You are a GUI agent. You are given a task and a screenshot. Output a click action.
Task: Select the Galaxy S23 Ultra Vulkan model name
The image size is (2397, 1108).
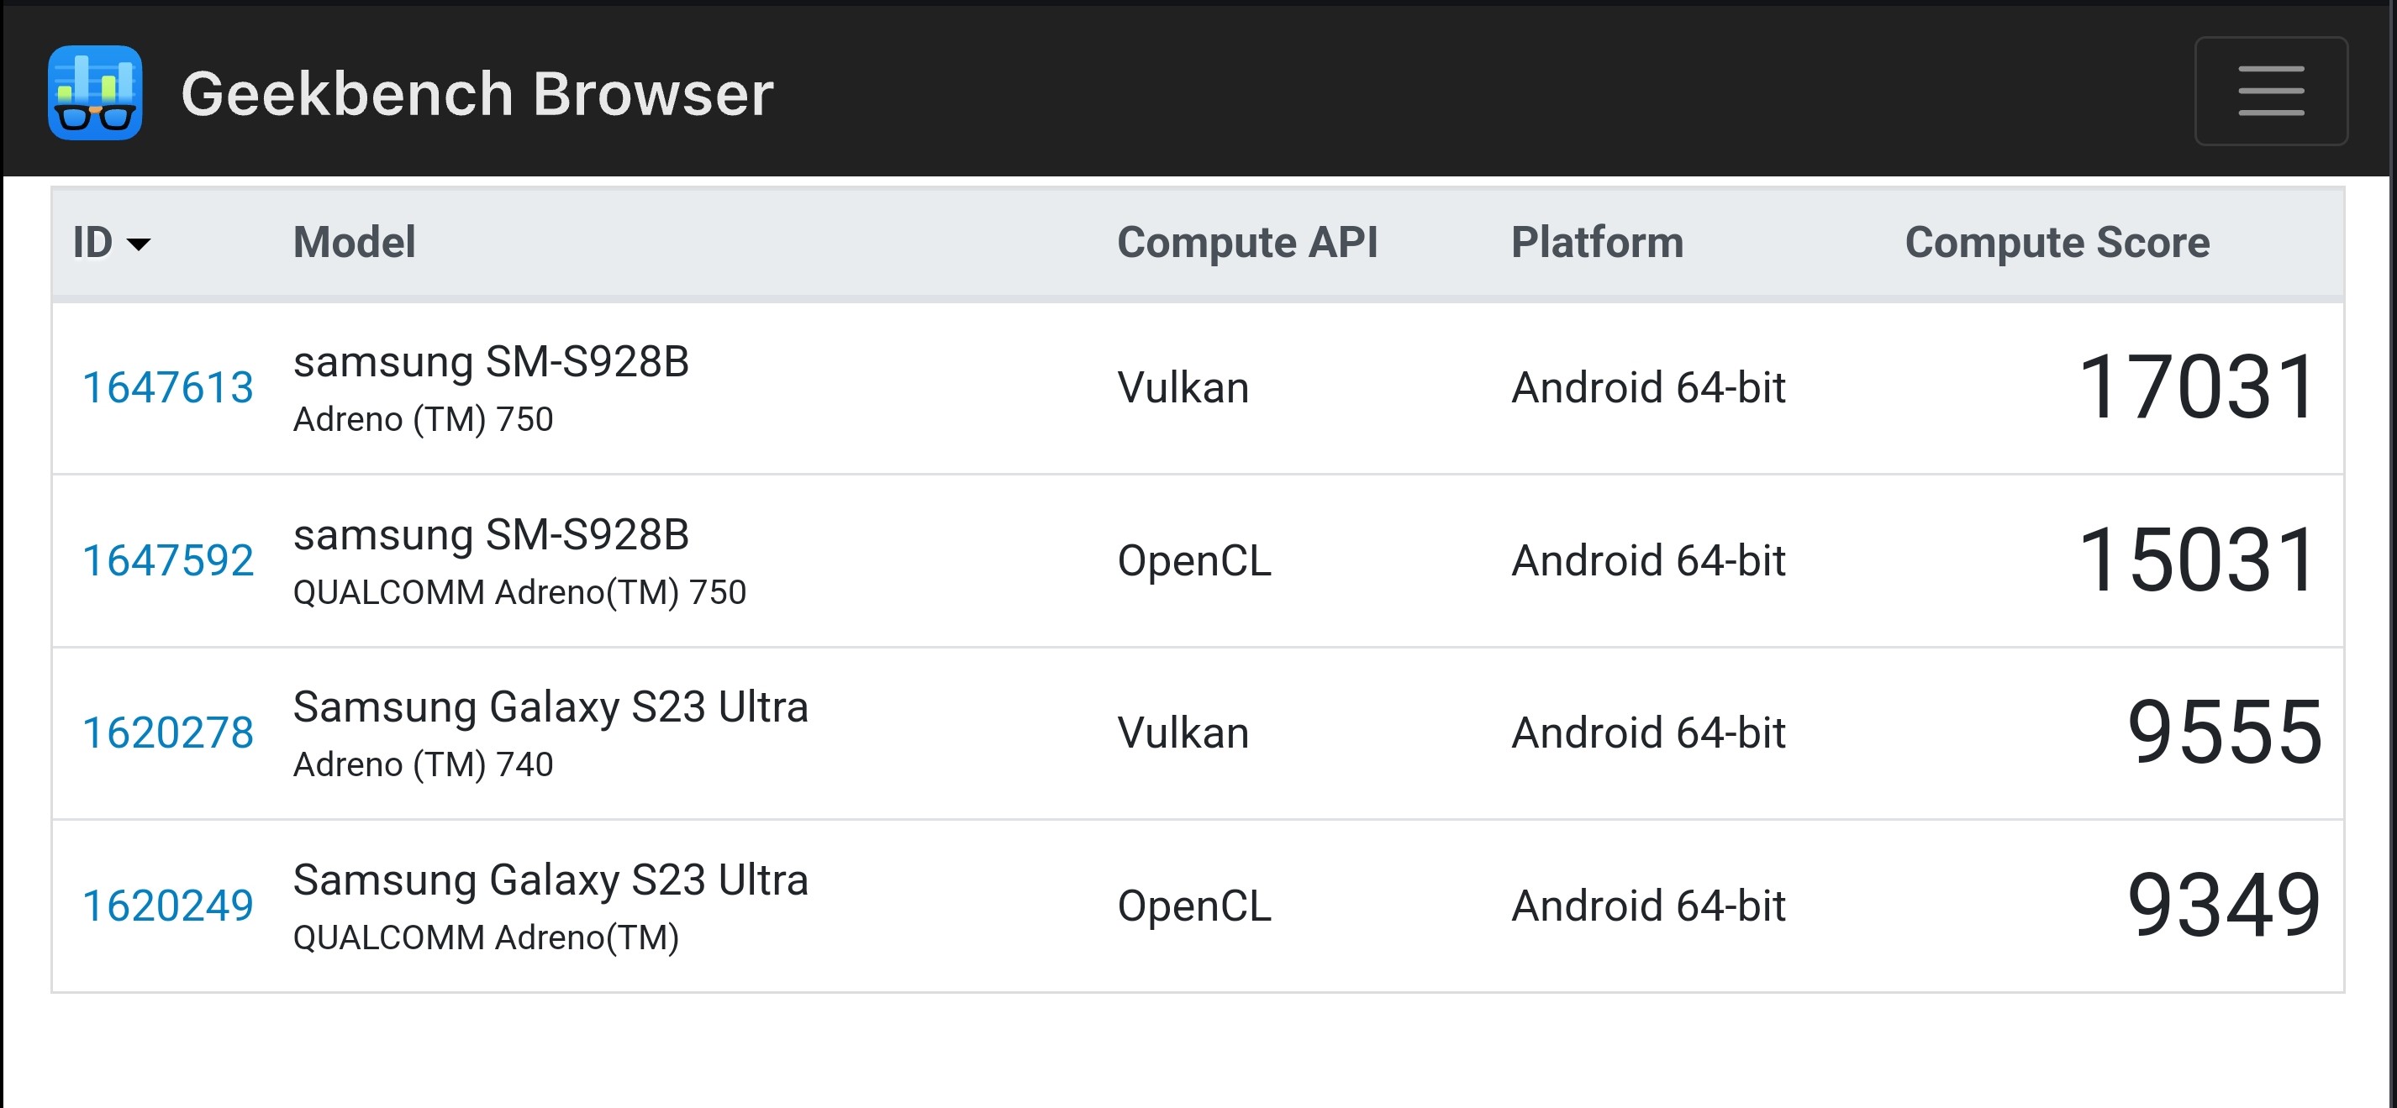pyautogui.click(x=550, y=707)
